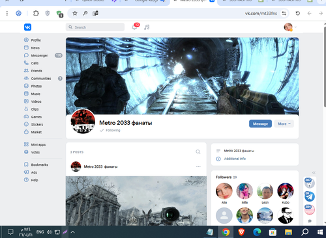
Task: Open Microsoft Edge in the taskbar
Action: click(x=257, y=232)
